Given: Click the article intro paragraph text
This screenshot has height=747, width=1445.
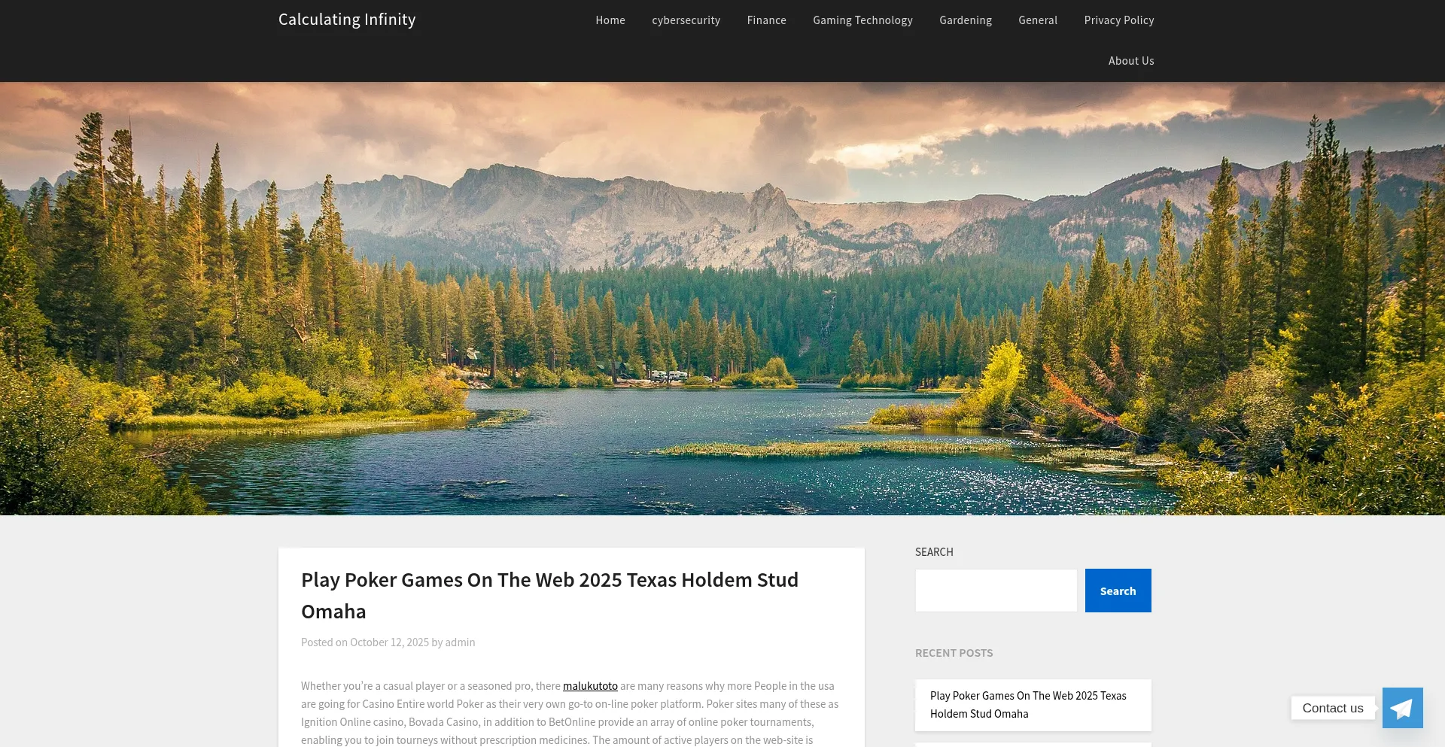Looking at the screenshot, I should pos(570,713).
